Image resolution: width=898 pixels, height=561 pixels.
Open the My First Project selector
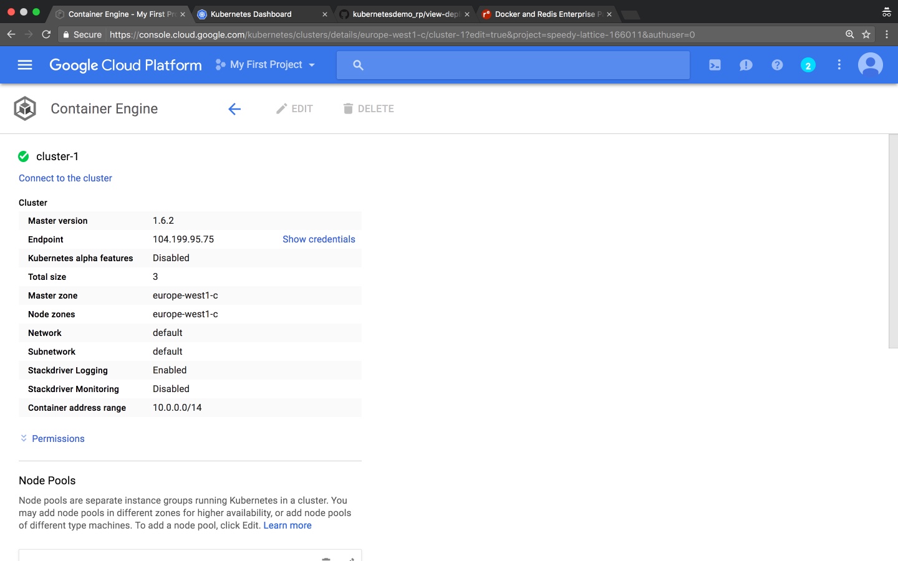tap(265, 65)
